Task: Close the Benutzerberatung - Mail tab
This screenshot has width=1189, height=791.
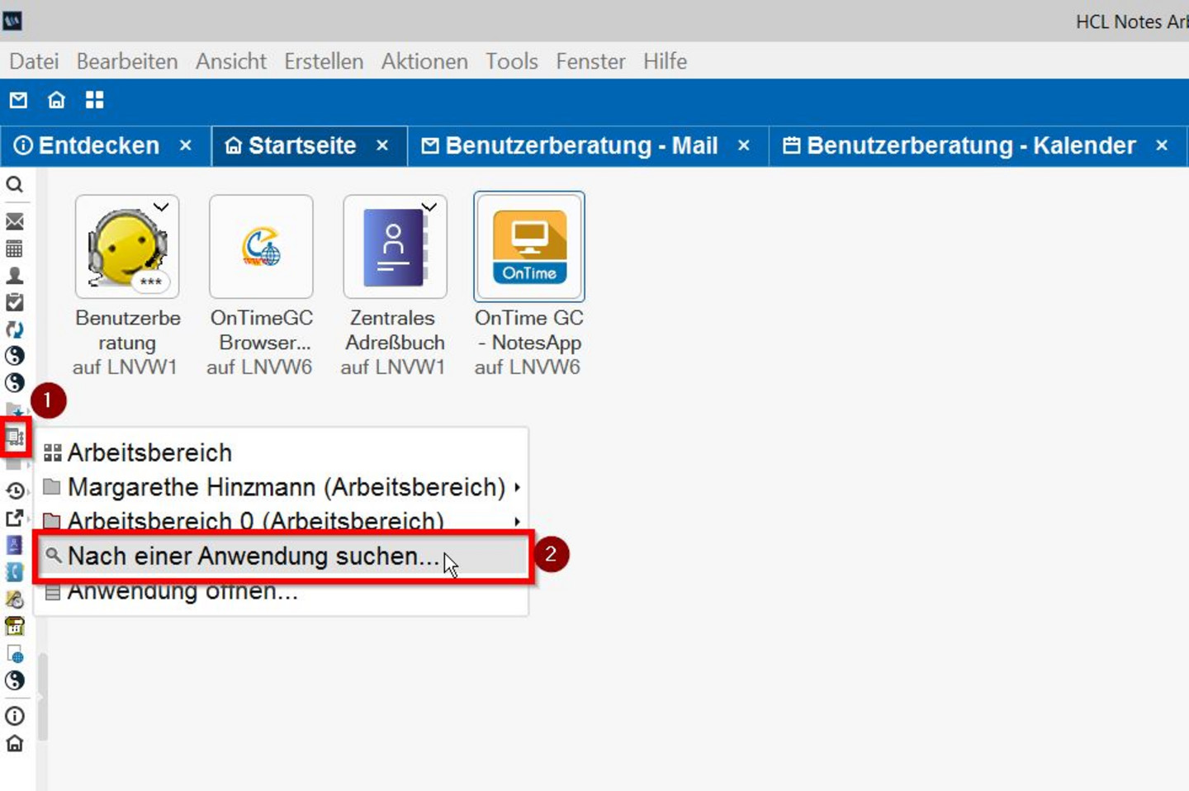Action: click(x=744, y=145)
